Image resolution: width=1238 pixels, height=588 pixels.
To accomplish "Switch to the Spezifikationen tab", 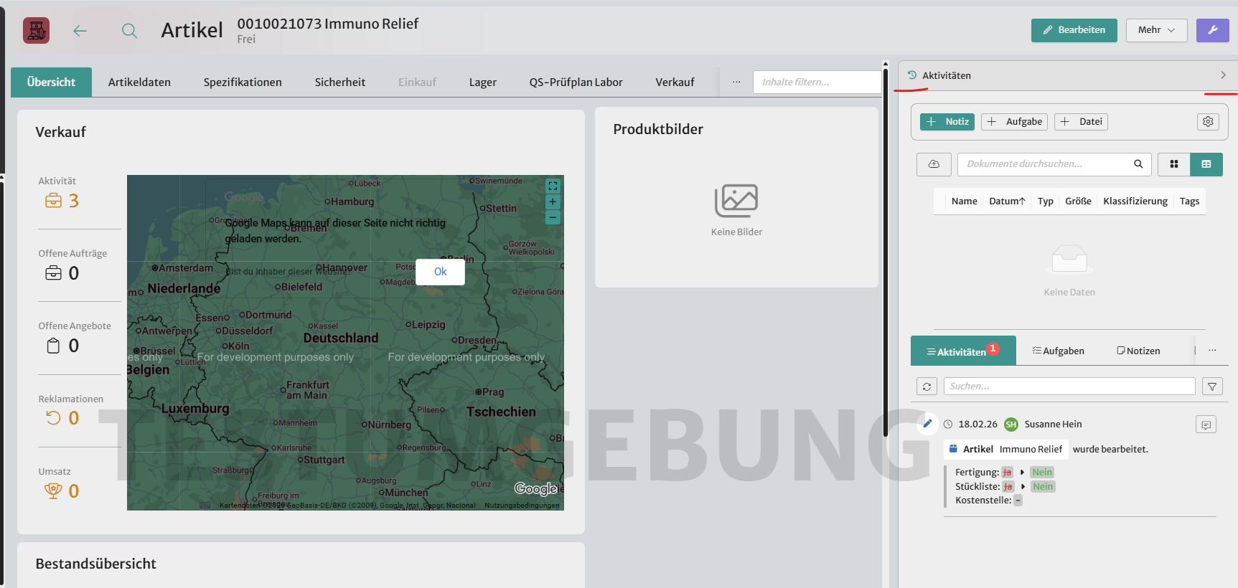I will (x=243, y=82).
